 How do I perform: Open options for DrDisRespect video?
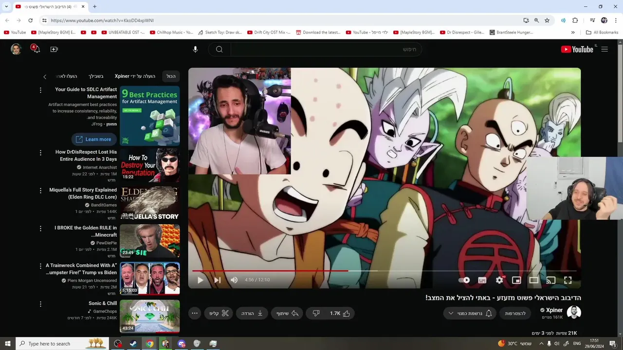click(x=40, y=153)
